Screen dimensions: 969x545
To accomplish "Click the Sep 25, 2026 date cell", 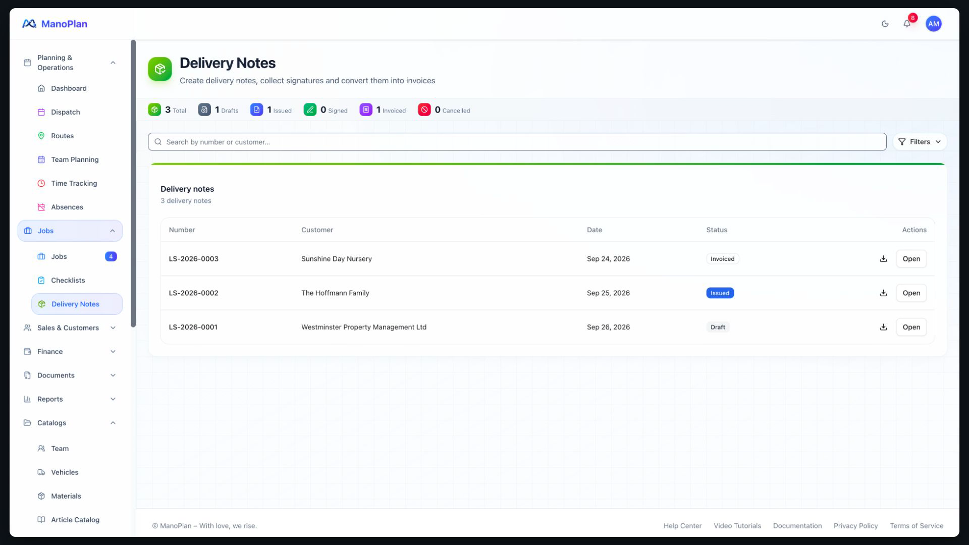I will pos(608,293).
